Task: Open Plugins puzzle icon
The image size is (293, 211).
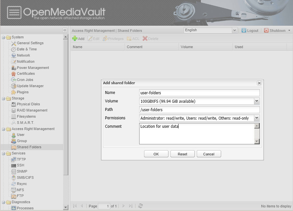Action: 14,92
